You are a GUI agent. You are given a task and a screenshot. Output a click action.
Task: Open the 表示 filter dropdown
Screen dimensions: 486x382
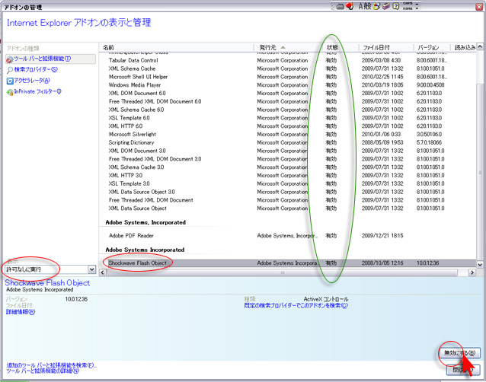coord(91,269)
